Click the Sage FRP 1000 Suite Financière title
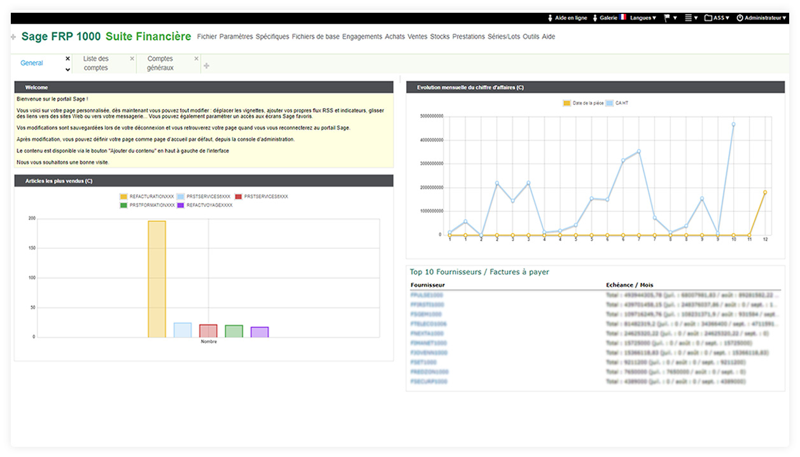Image resolution: width=800 pixels, height=457 pixels. pos(106,37)
